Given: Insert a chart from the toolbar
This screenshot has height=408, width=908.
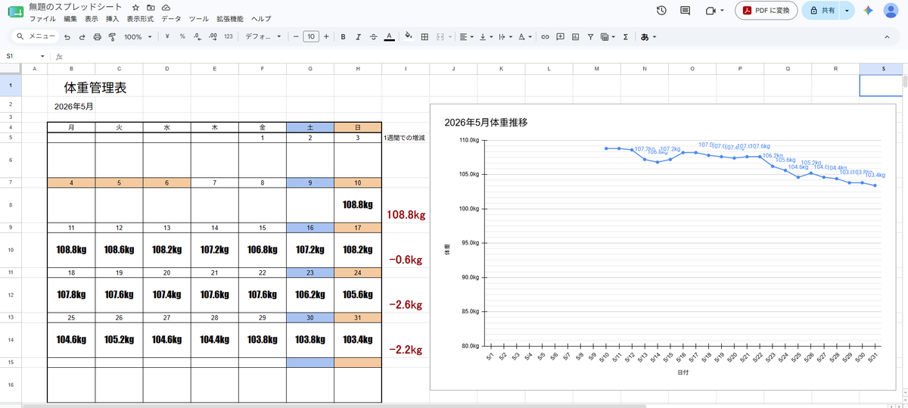Looking at the screenshot, I should coord(575,36).
